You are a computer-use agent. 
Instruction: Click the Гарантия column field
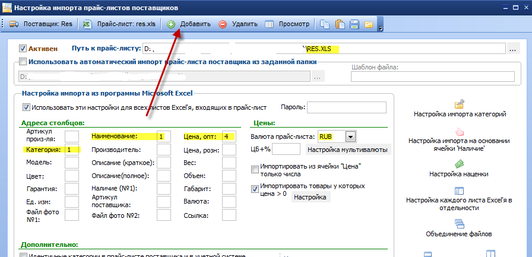tap(72, 189)
